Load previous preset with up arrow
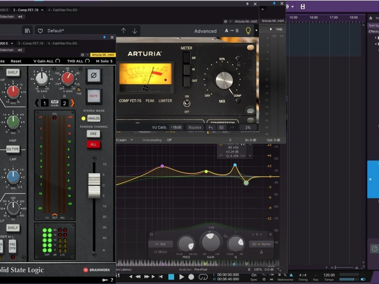Image resolution: width=379 pixels, height=284 pixels. pos(124,31)
